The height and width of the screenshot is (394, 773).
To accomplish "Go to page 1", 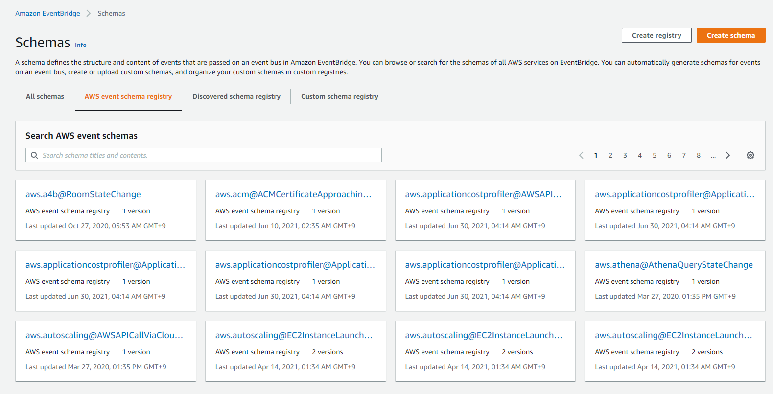I will tap(596, 155).
